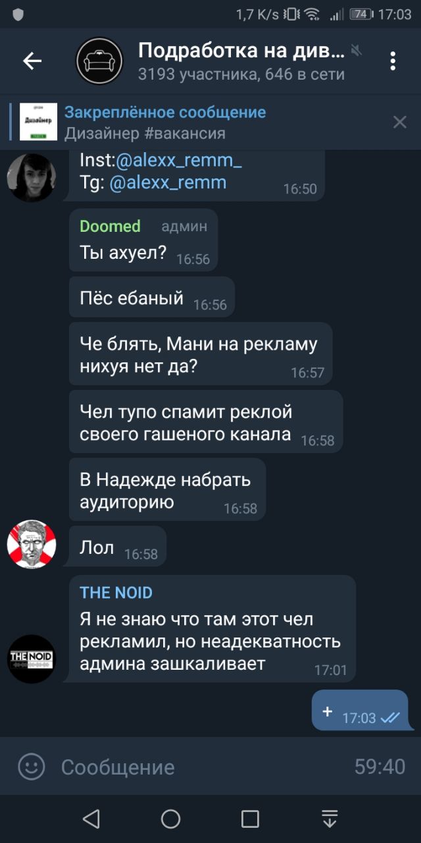Hide the keyboard using the down-arrow nav icon
This screenshot has height=843, width=421.
(x=330, y=819)
